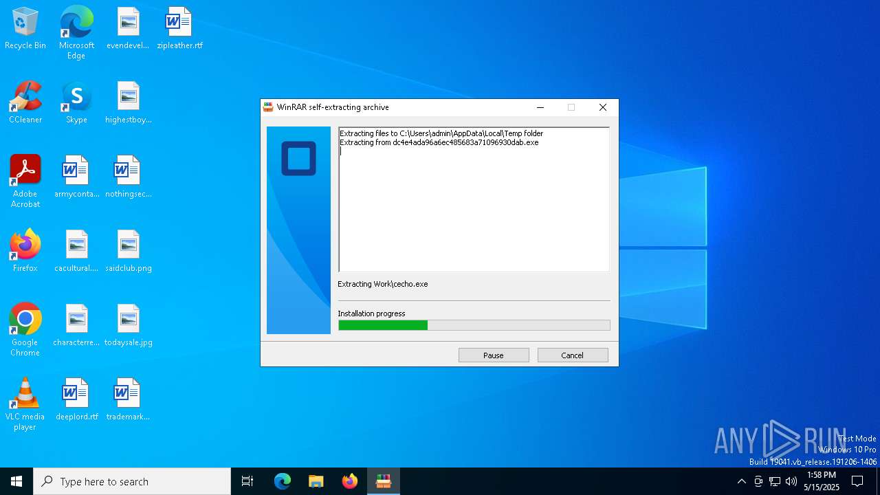
Task: Click the 'Installation progress' label
Action: coord(371,313)
